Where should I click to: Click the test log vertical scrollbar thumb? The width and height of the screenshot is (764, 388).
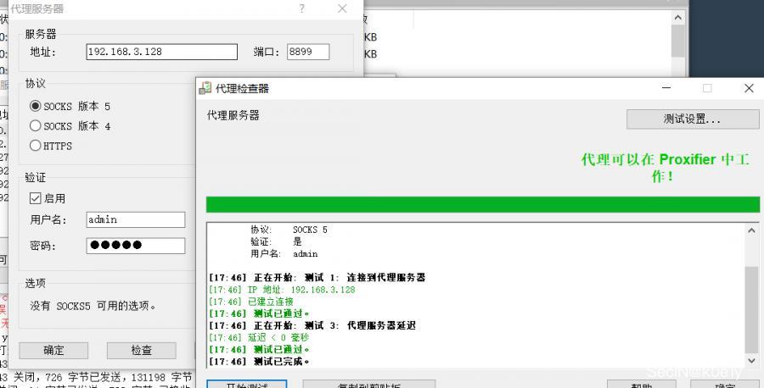[752, 309]
